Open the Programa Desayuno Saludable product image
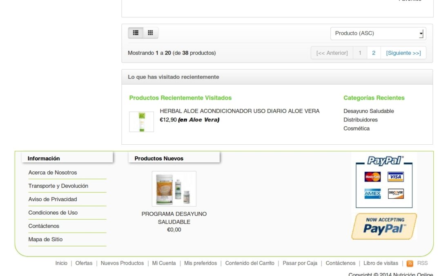The height and width of the screenshot is (276, 441). (174, 188)
